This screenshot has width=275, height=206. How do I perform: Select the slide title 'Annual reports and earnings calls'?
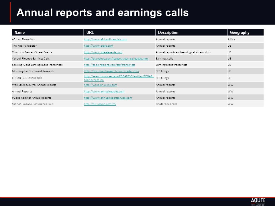tap(103, 13)
